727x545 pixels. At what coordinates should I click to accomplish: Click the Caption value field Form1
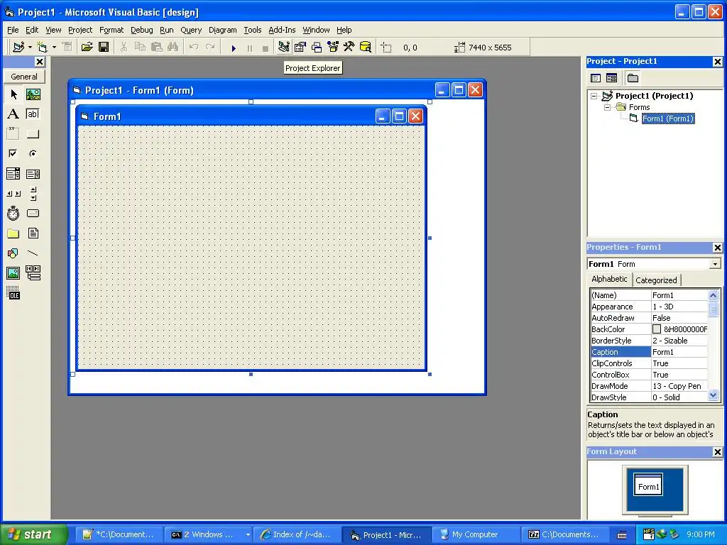pos(679,352)
